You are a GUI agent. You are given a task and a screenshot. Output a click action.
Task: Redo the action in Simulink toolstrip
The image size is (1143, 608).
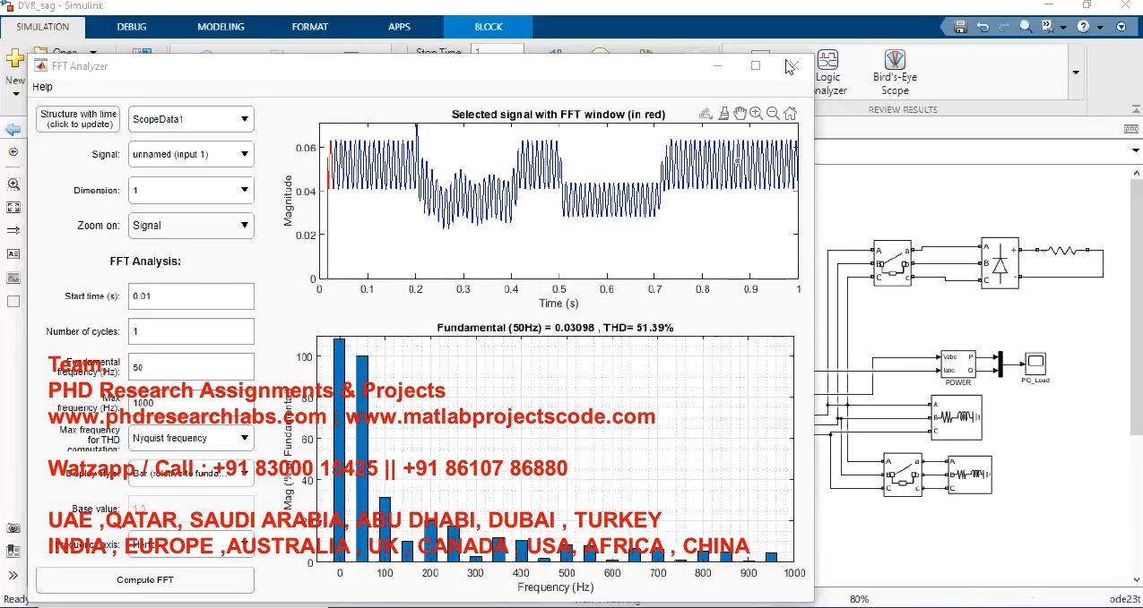[1003, 27]
